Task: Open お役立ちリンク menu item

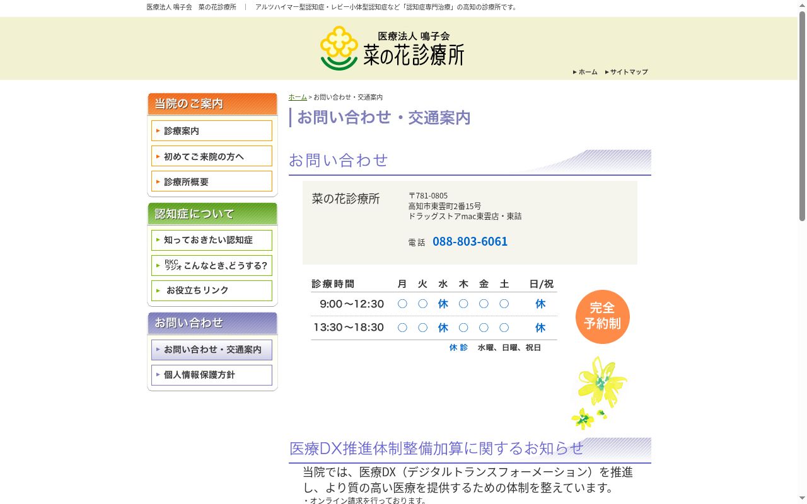Action: (212, 290)
